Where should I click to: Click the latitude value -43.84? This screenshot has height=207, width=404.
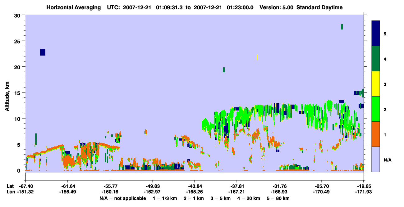194,186
